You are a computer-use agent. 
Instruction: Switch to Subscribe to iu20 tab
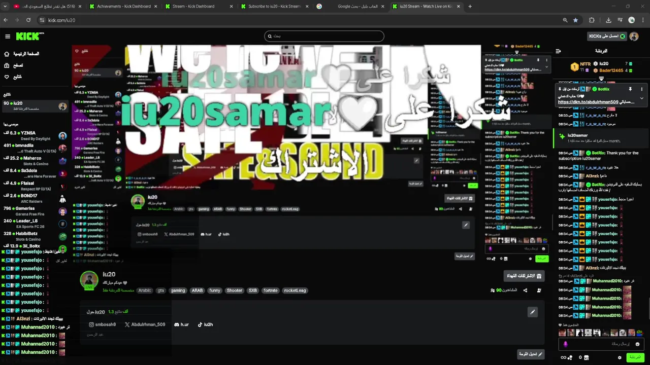coord(274,7)
